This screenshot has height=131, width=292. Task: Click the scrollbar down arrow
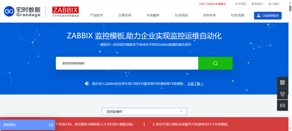coord(290,128)
